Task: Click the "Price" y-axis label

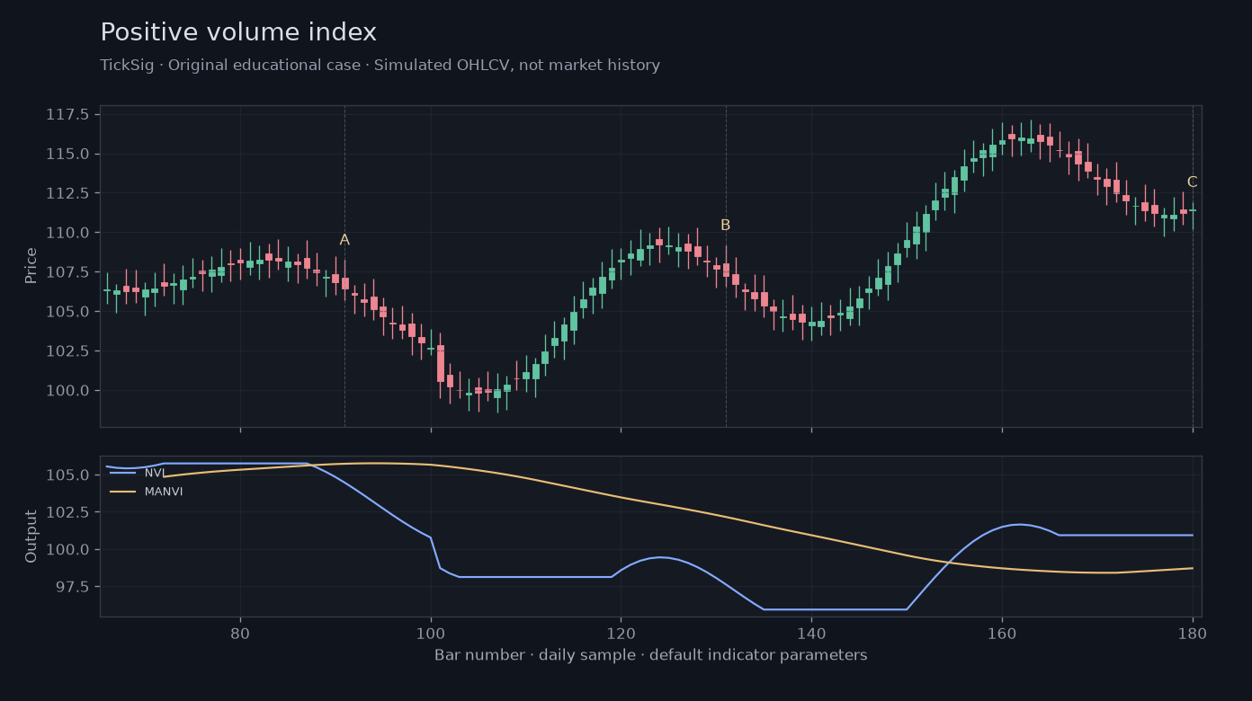Action: (31, 265)
